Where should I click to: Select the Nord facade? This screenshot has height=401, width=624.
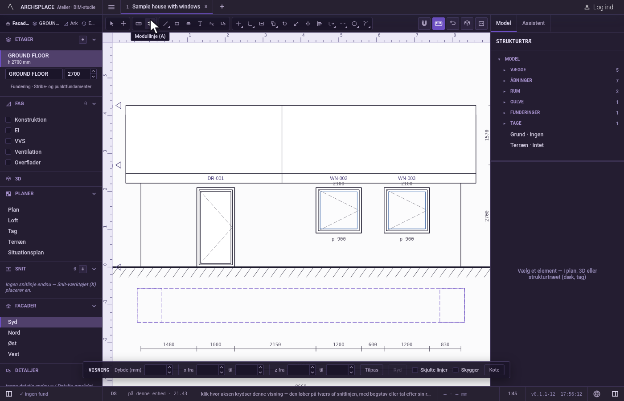click(x=51, y=333)
